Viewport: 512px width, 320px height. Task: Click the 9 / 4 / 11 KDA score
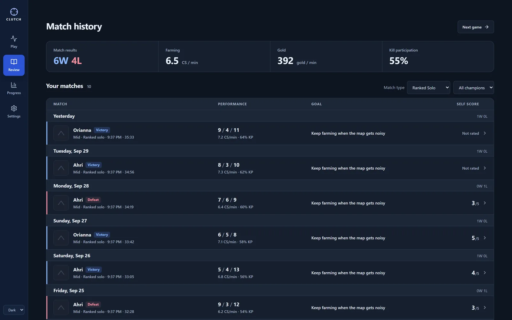point(228,130)
